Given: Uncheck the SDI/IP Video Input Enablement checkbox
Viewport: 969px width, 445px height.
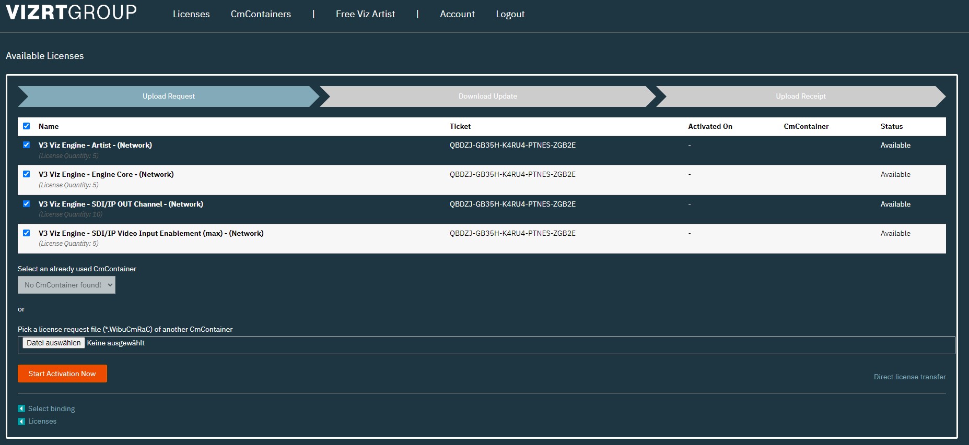Looking at the screenshot, I should tap(27, 233).
